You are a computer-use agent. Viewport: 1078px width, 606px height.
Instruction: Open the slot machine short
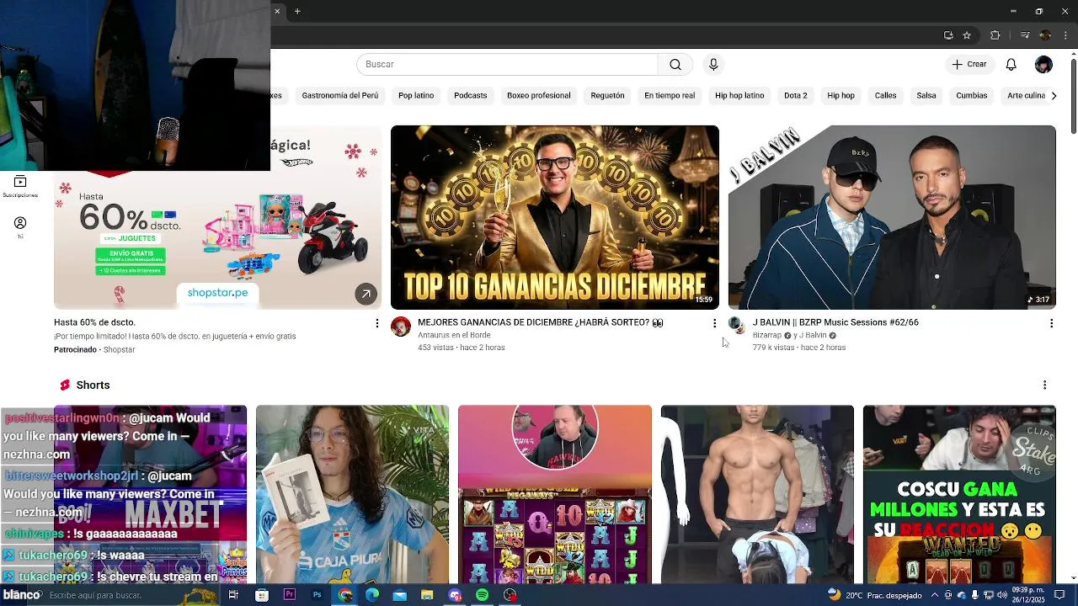click(x=555, y=494)
